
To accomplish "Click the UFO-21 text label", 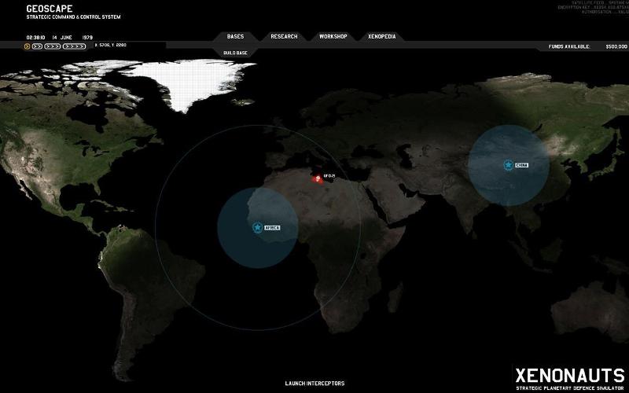I will click(x=329, y=175).
